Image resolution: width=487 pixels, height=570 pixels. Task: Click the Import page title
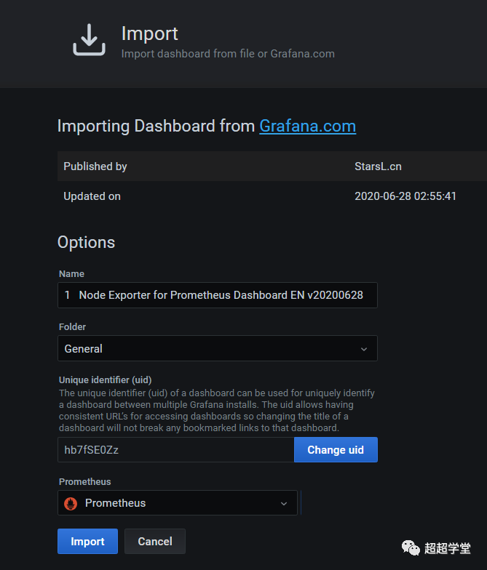pos(149,33)
